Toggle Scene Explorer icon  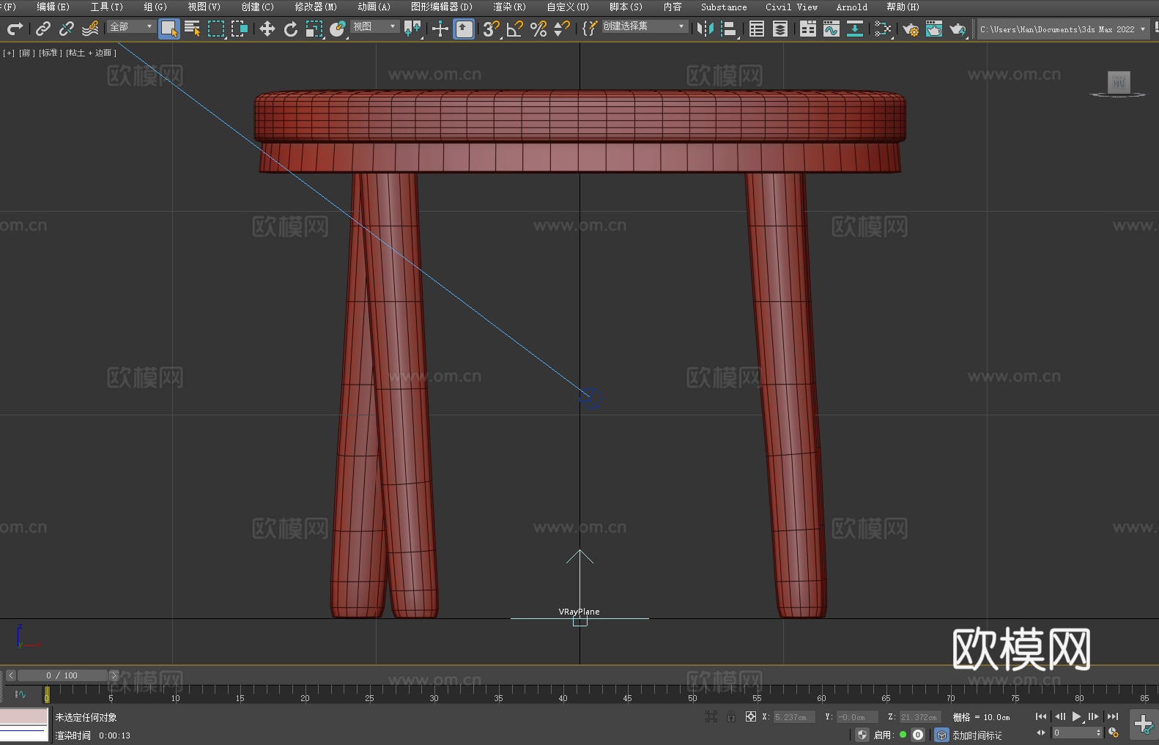coord(757,29)
